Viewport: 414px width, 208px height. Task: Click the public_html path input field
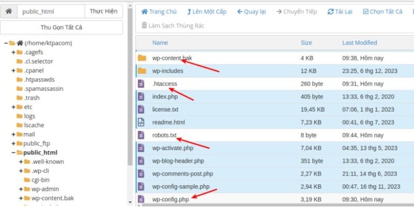pyautogui.click(x=51, y=11)
